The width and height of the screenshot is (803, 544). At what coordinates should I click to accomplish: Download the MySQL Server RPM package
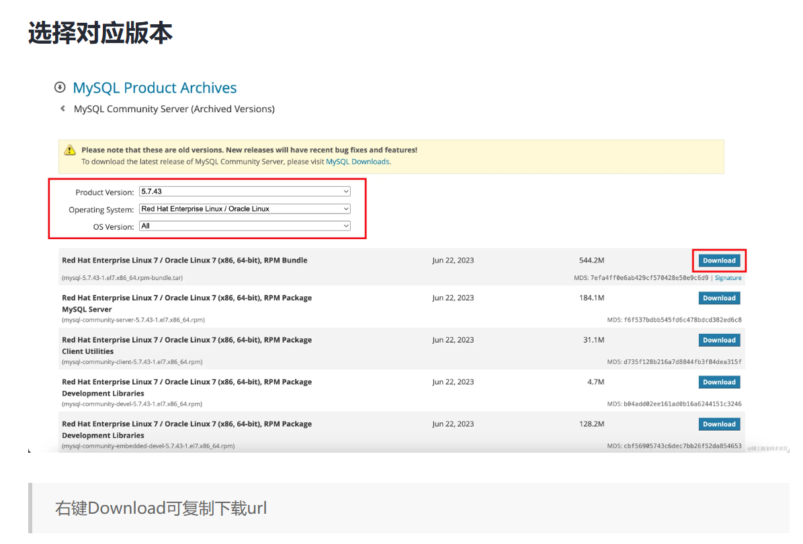tap(719, 298)
